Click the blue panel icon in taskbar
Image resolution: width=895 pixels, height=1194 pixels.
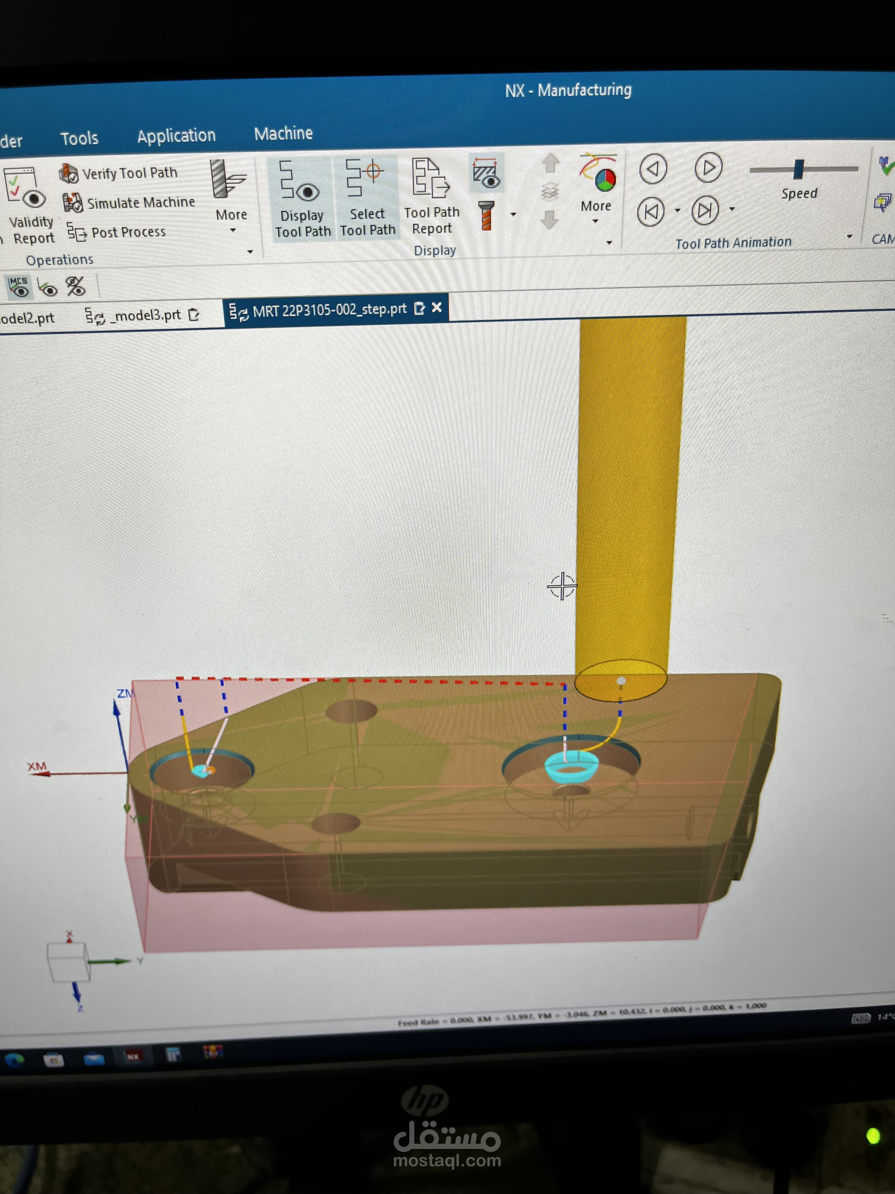pyautogui.click(x=173, y=1054)
